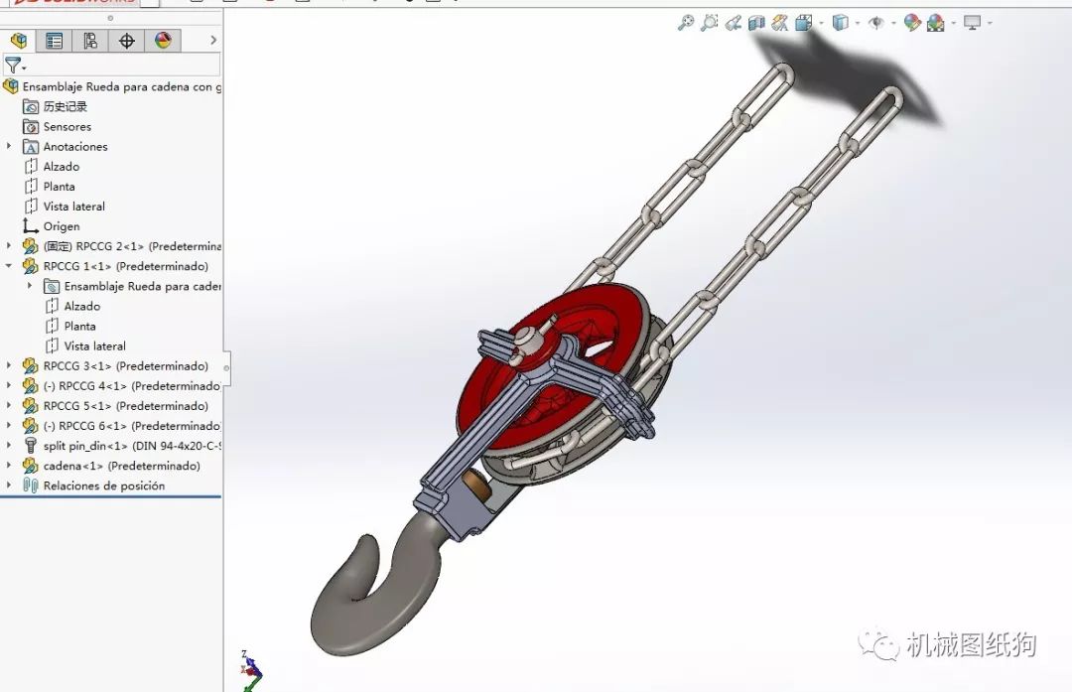Screen dimensions: 1072x692
Task: Open the tree filter funnel dropdown
Action: (14, 65)
